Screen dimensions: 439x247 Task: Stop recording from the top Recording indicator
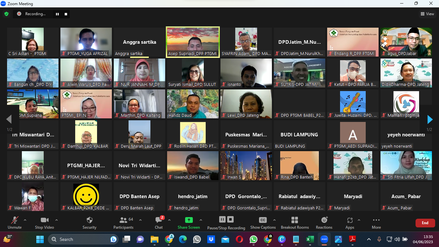coord(66,14)
